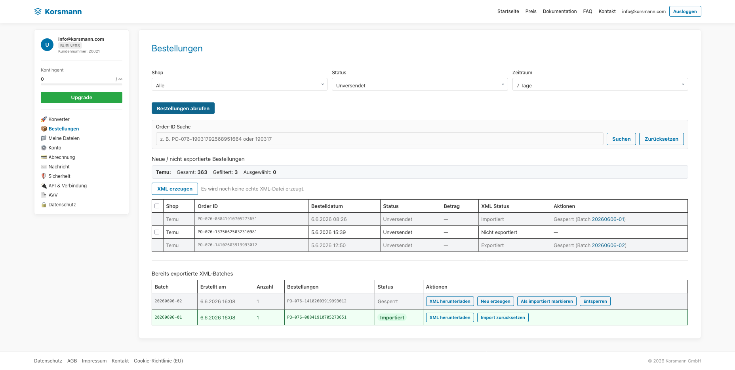The image size is (735, 370).
Task: Open batch link 20260606-01 in the orders table
Action: (608, 219)
